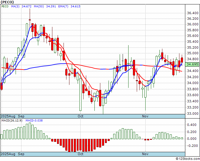The image size is (200, 161).
Task: Click the MA(3) value 34.672
Action: [27, 6]
